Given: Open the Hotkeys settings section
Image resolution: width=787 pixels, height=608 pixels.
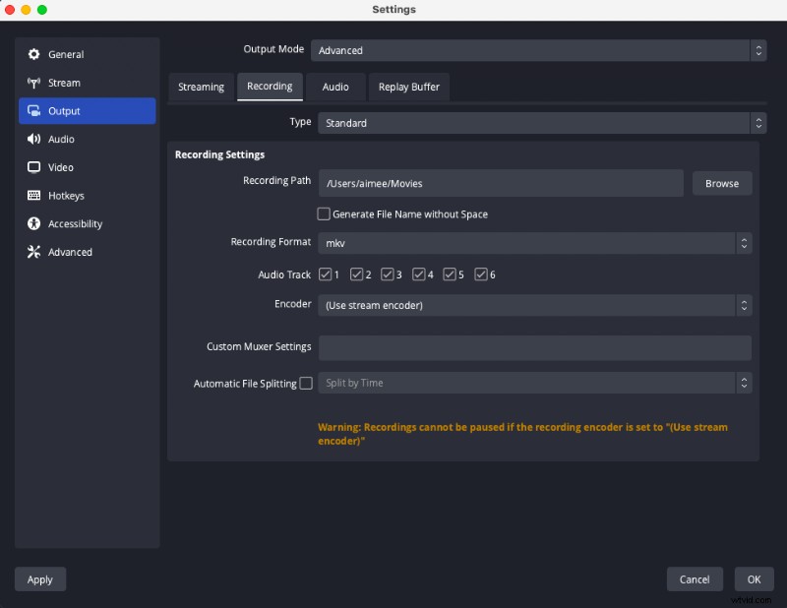Looking at the screenshot, I should [x=62, y=196].
